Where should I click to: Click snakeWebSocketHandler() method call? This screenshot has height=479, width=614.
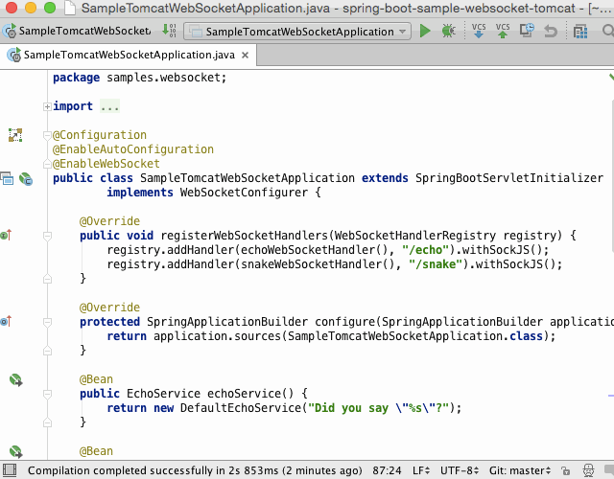tap(318, 264)
